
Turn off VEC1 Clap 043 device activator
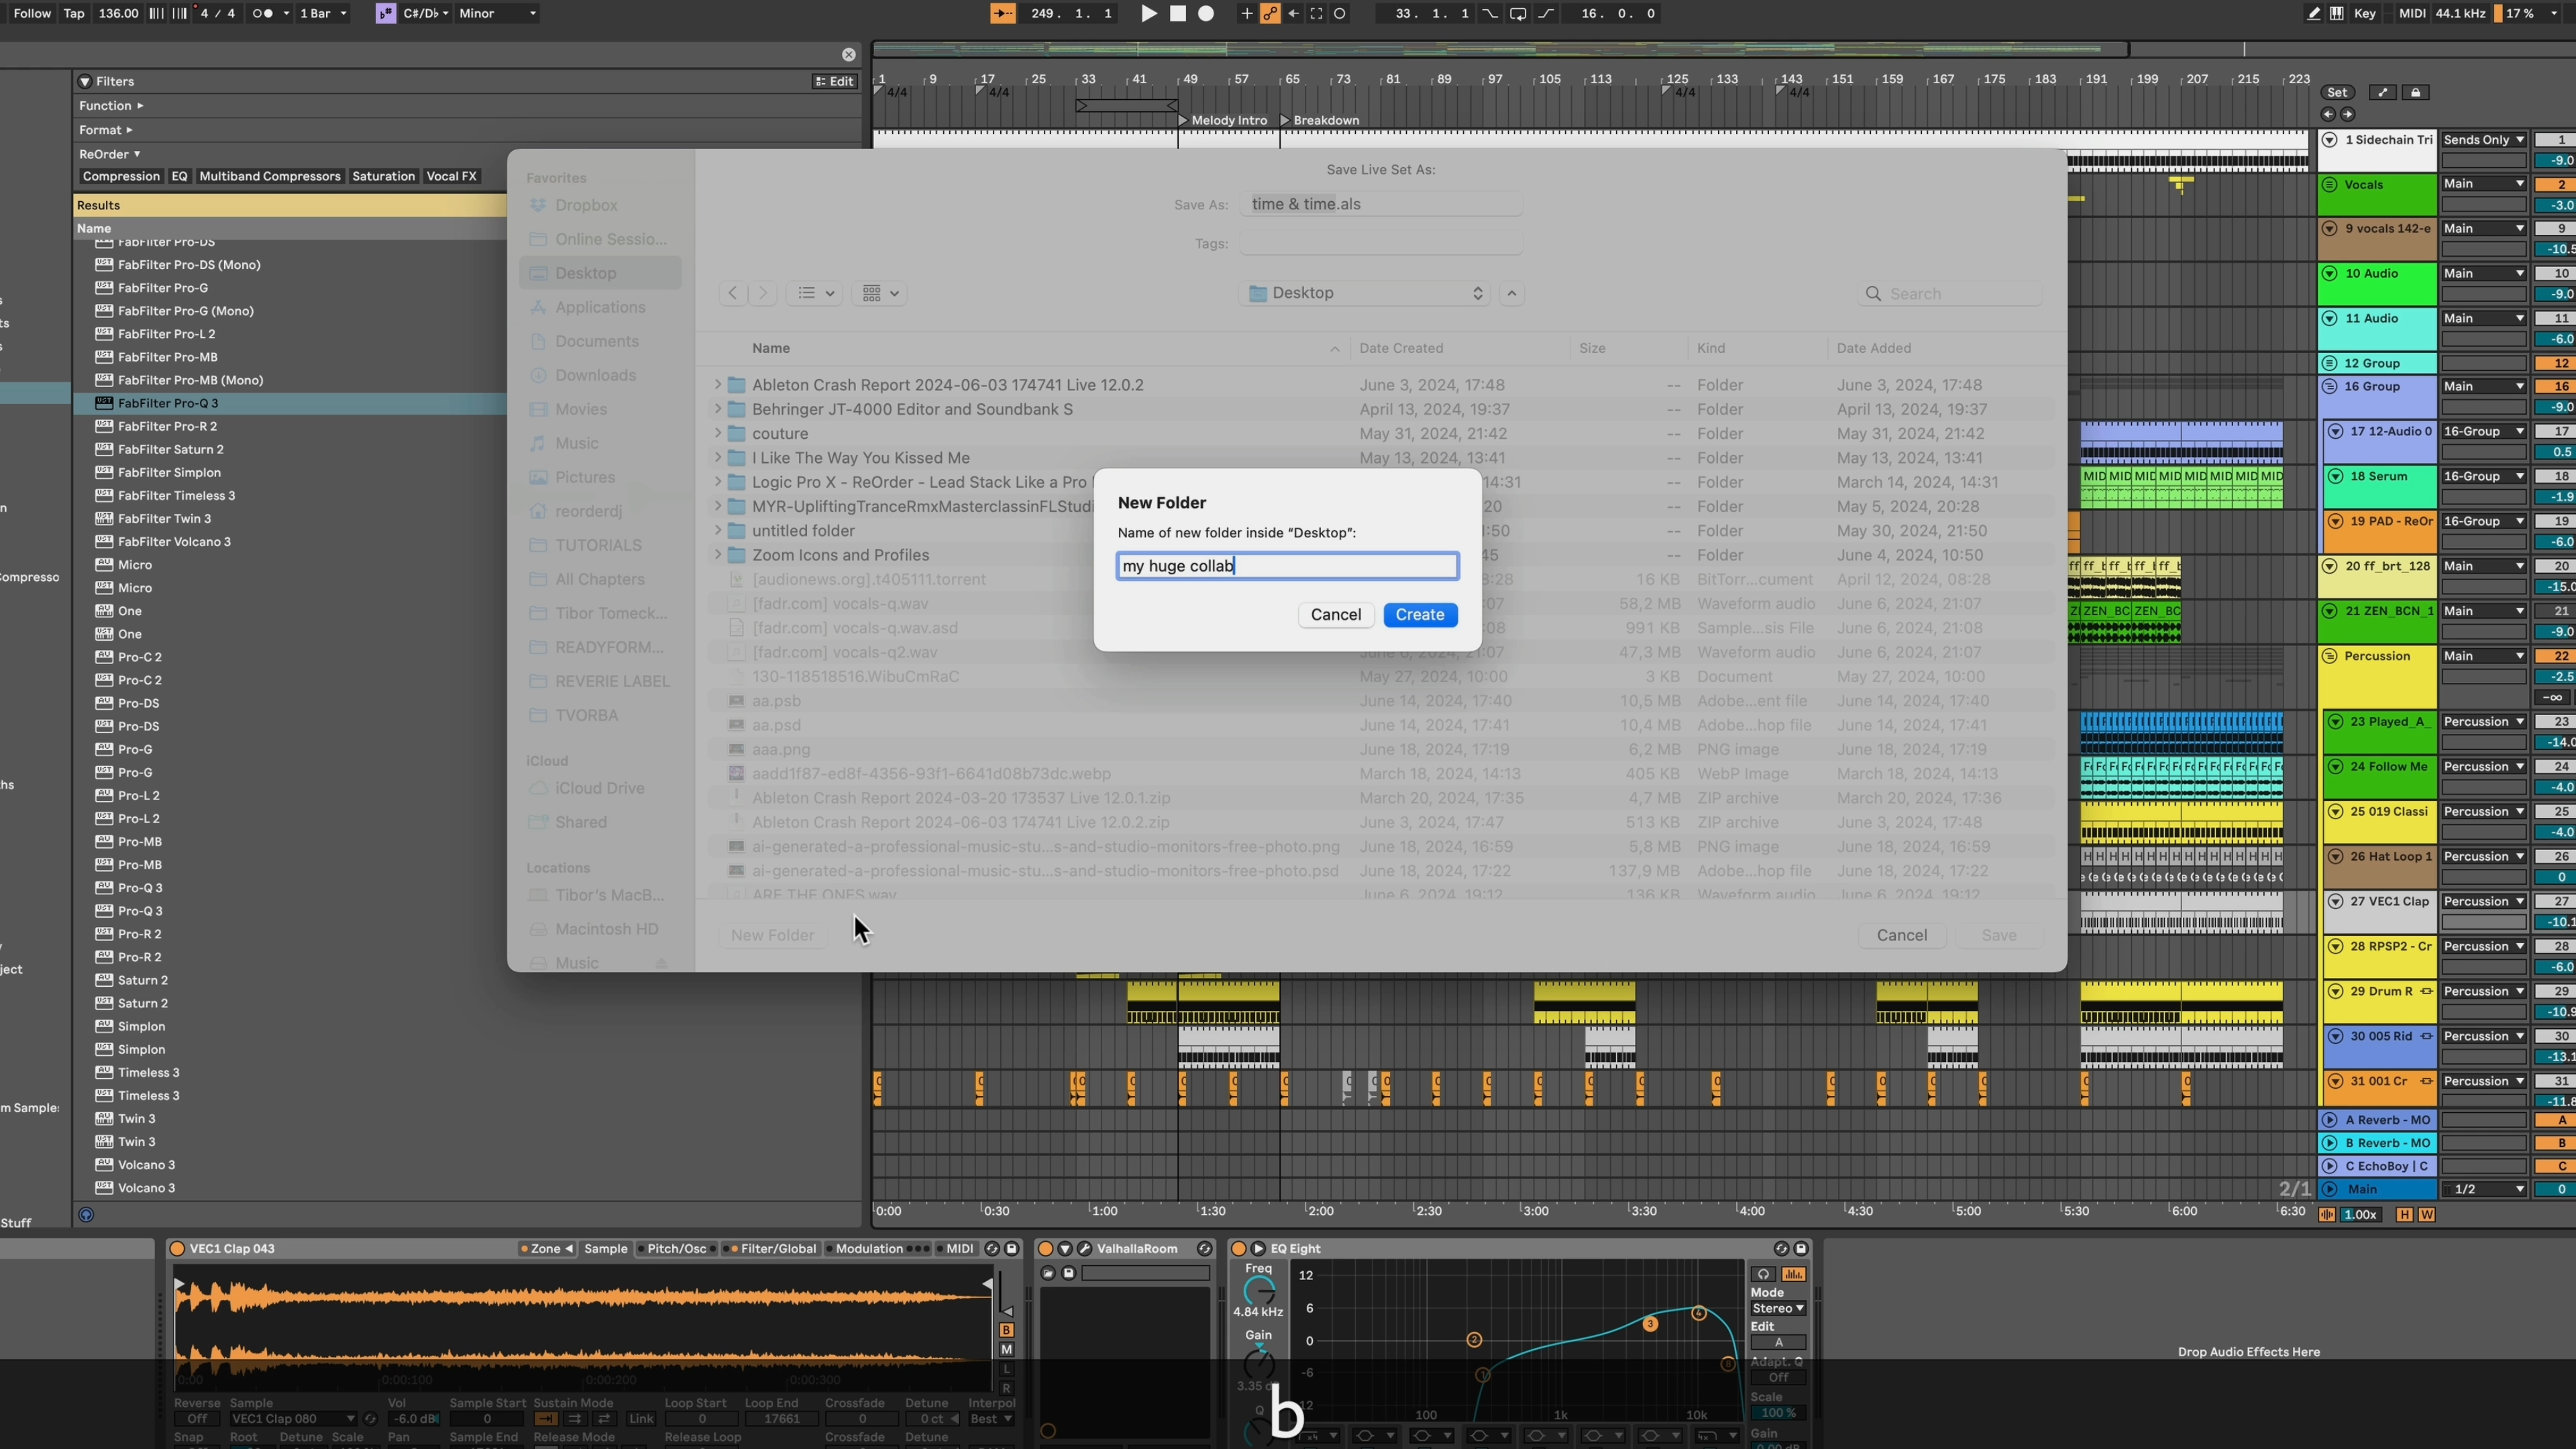point(177,1248)
